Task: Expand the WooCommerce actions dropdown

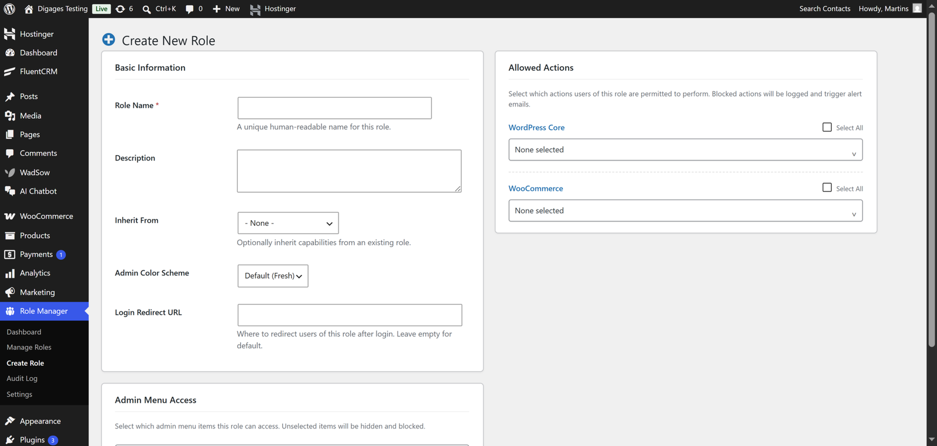Action: tap(685, 211)
